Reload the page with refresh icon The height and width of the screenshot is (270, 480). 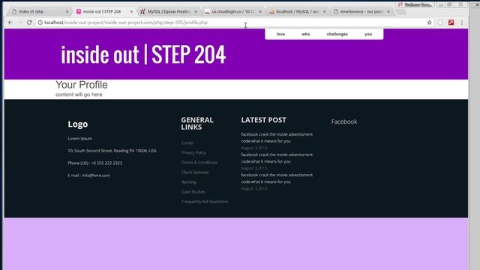click(x=29, y=22)
